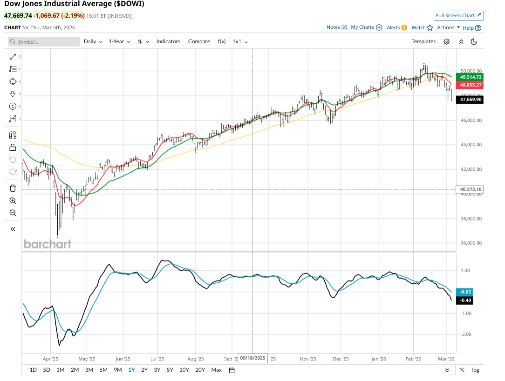505x381 pixels.
Task: Toggle lock drawings padlock
Action: pyautogui.click(x=13, y=147)
